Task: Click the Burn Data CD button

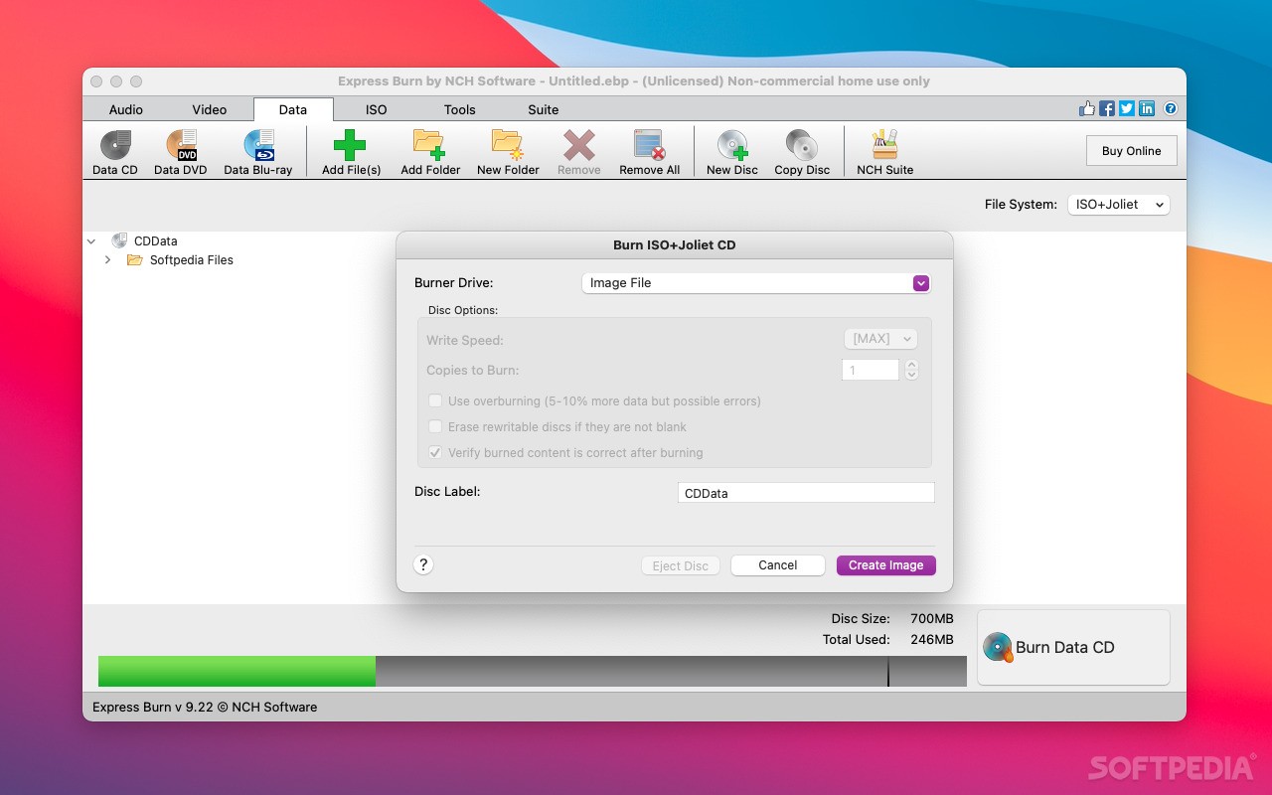Action: click(1073, 648)
